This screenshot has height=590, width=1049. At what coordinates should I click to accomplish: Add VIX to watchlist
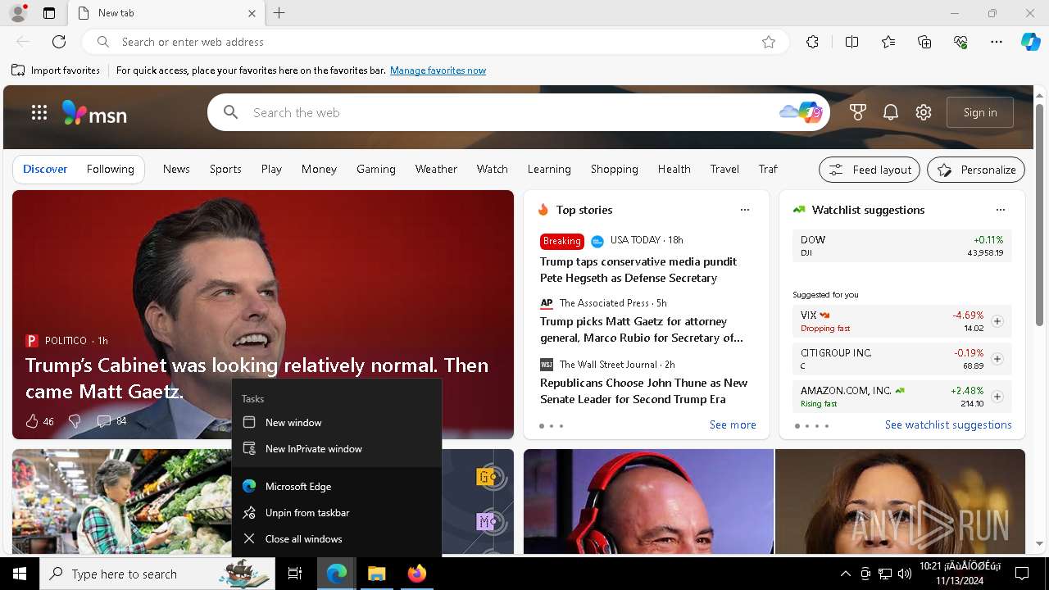(x=997, y=321)
